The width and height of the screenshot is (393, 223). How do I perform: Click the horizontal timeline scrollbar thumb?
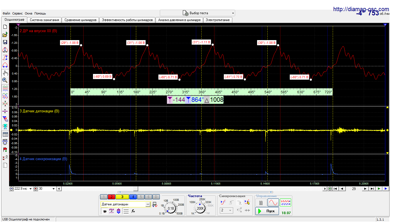tap(136, 189)
